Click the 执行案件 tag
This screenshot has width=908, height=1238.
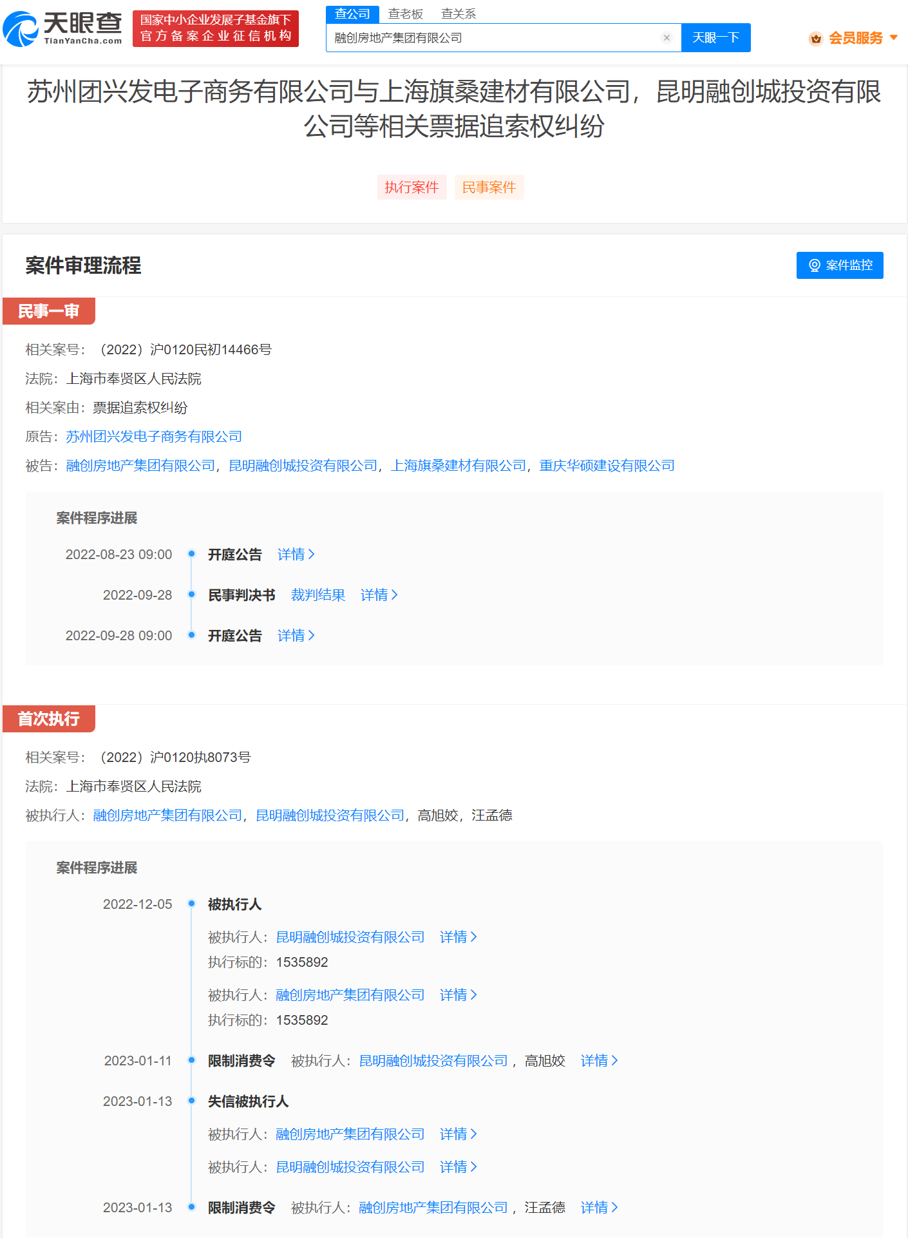[411, 187]
